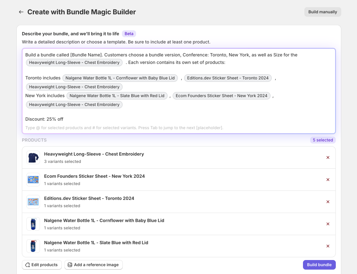Click '1 variants selected' under Nalgene Slate Blue

[62, 250]
